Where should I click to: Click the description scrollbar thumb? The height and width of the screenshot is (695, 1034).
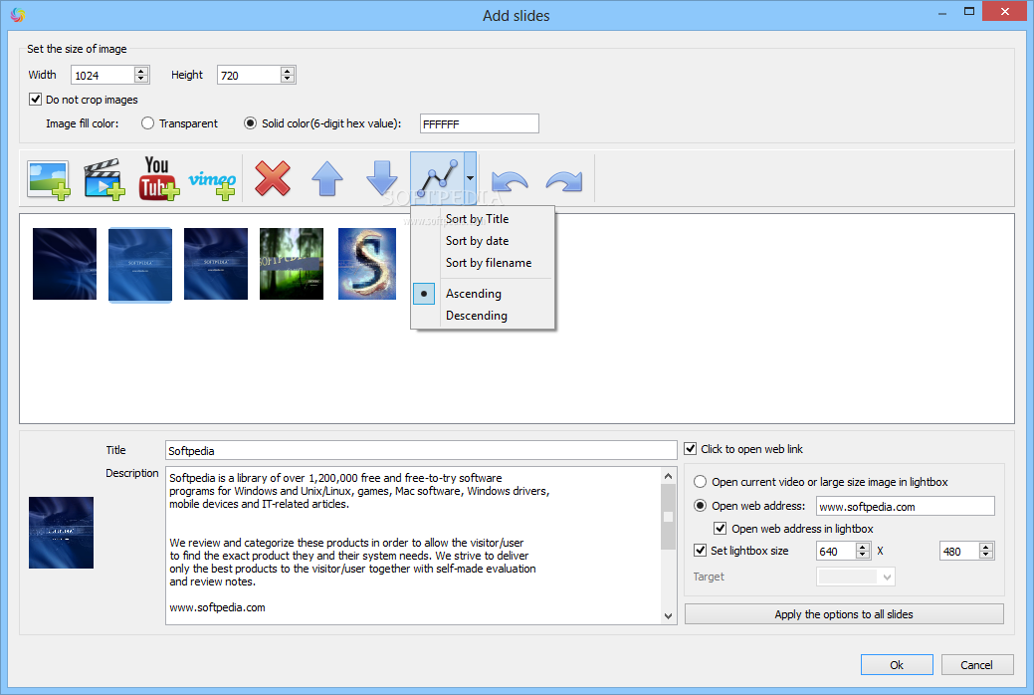668,517
